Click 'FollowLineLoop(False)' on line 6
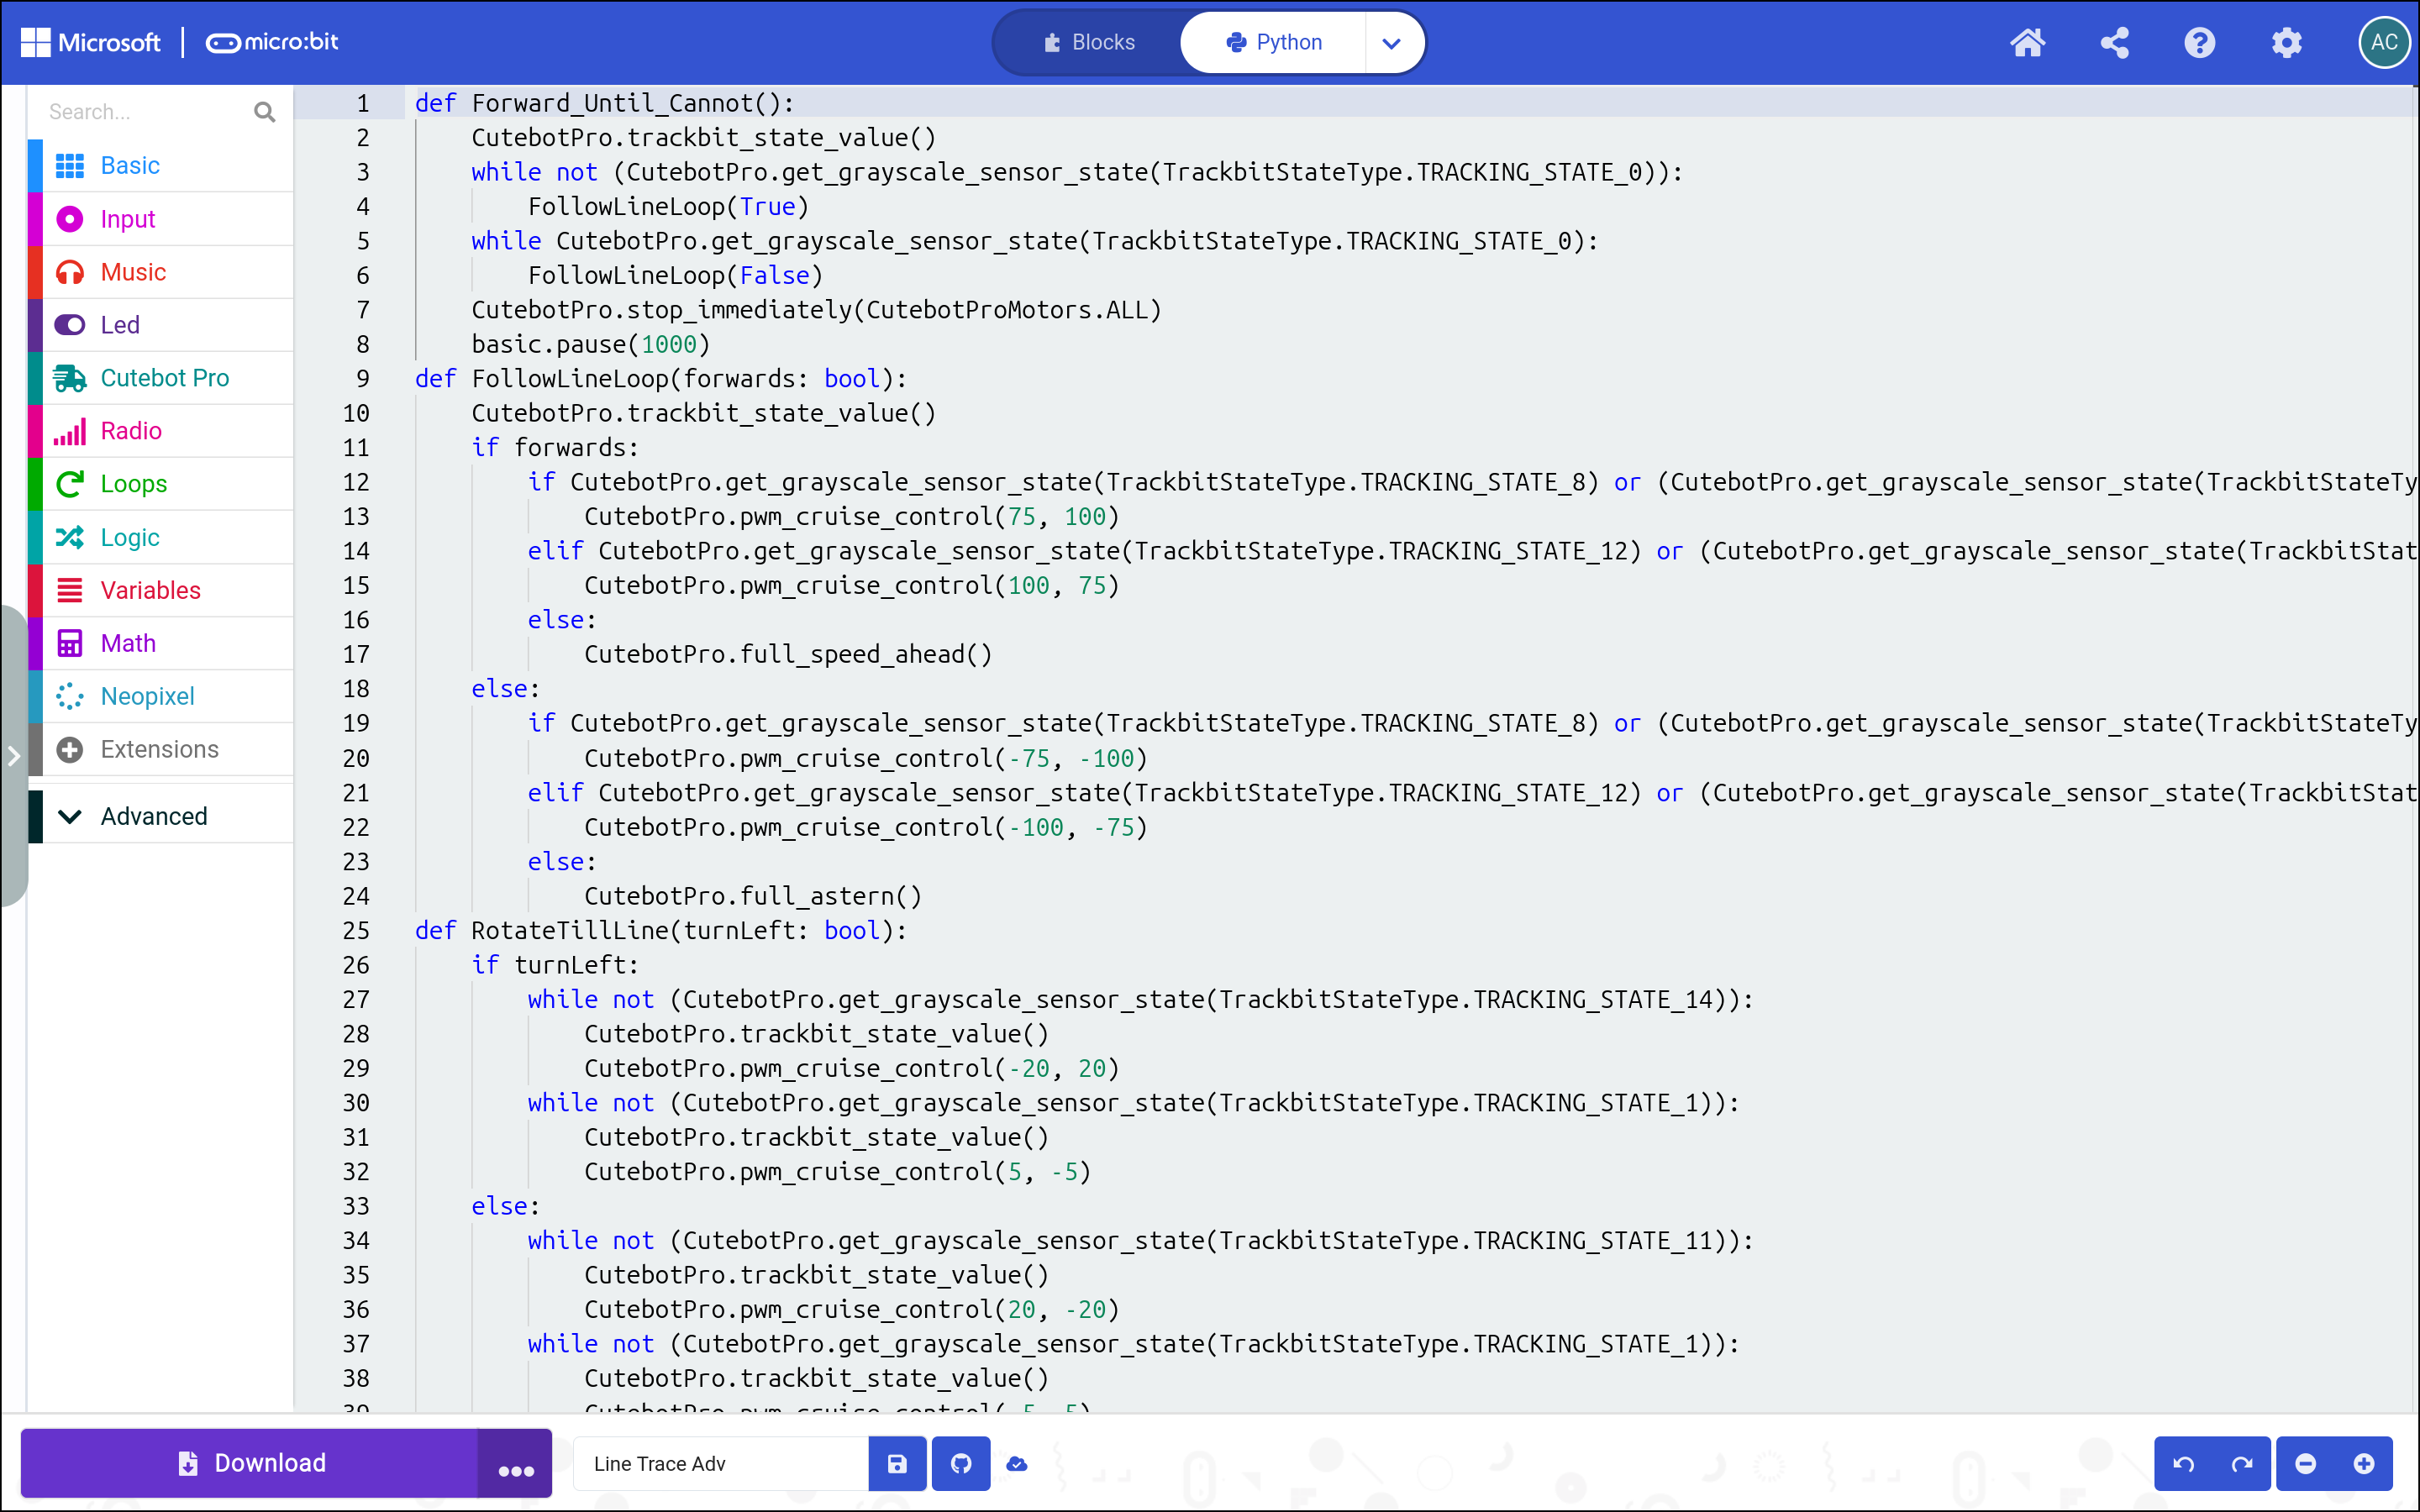 (675, 276)
